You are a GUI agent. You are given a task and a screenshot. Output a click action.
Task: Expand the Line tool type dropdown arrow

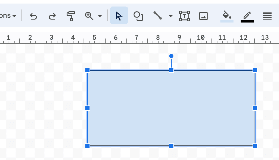pos(170,16)
